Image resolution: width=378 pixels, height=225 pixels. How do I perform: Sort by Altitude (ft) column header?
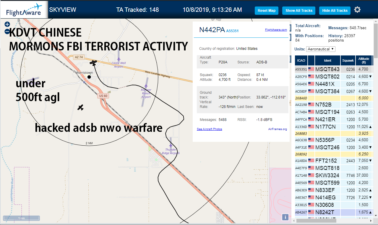364,60
